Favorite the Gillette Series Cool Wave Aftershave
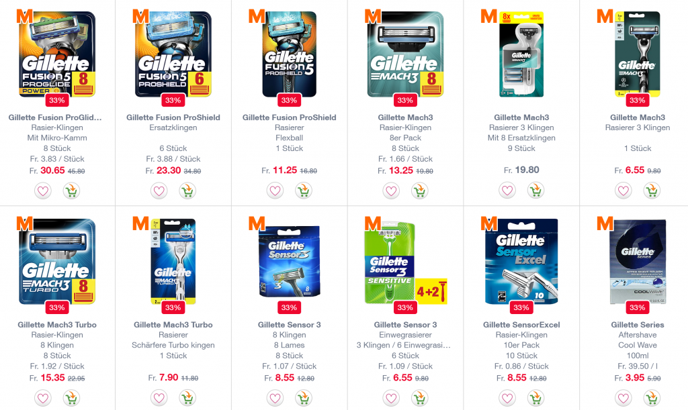Screen dimensions: 688x410 coord(623,398)
